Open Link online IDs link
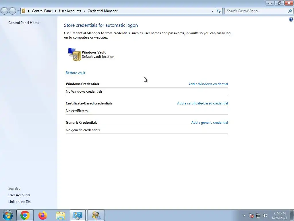The image size is (294, 221). pos(19,202)
